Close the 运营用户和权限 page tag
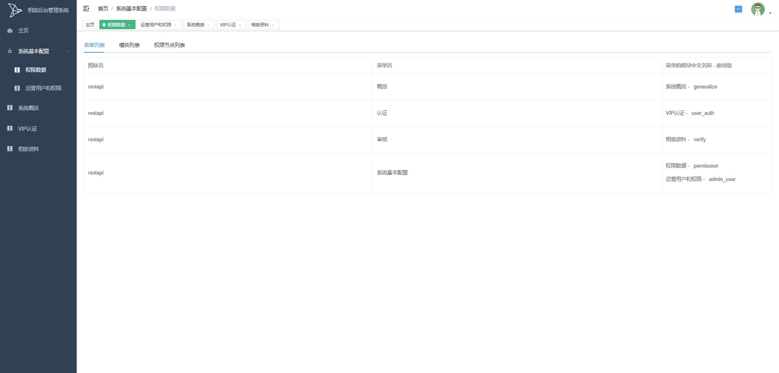This screenshot has width=779, height=373. 175,25
